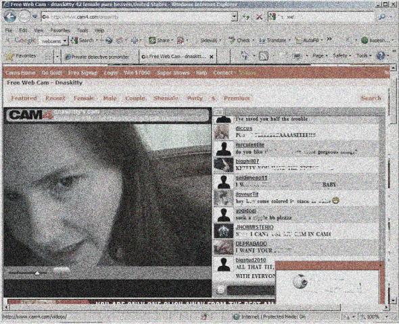399x324 pixels.
Task: Open the Safety command bar menu
Action: [342, 55]
